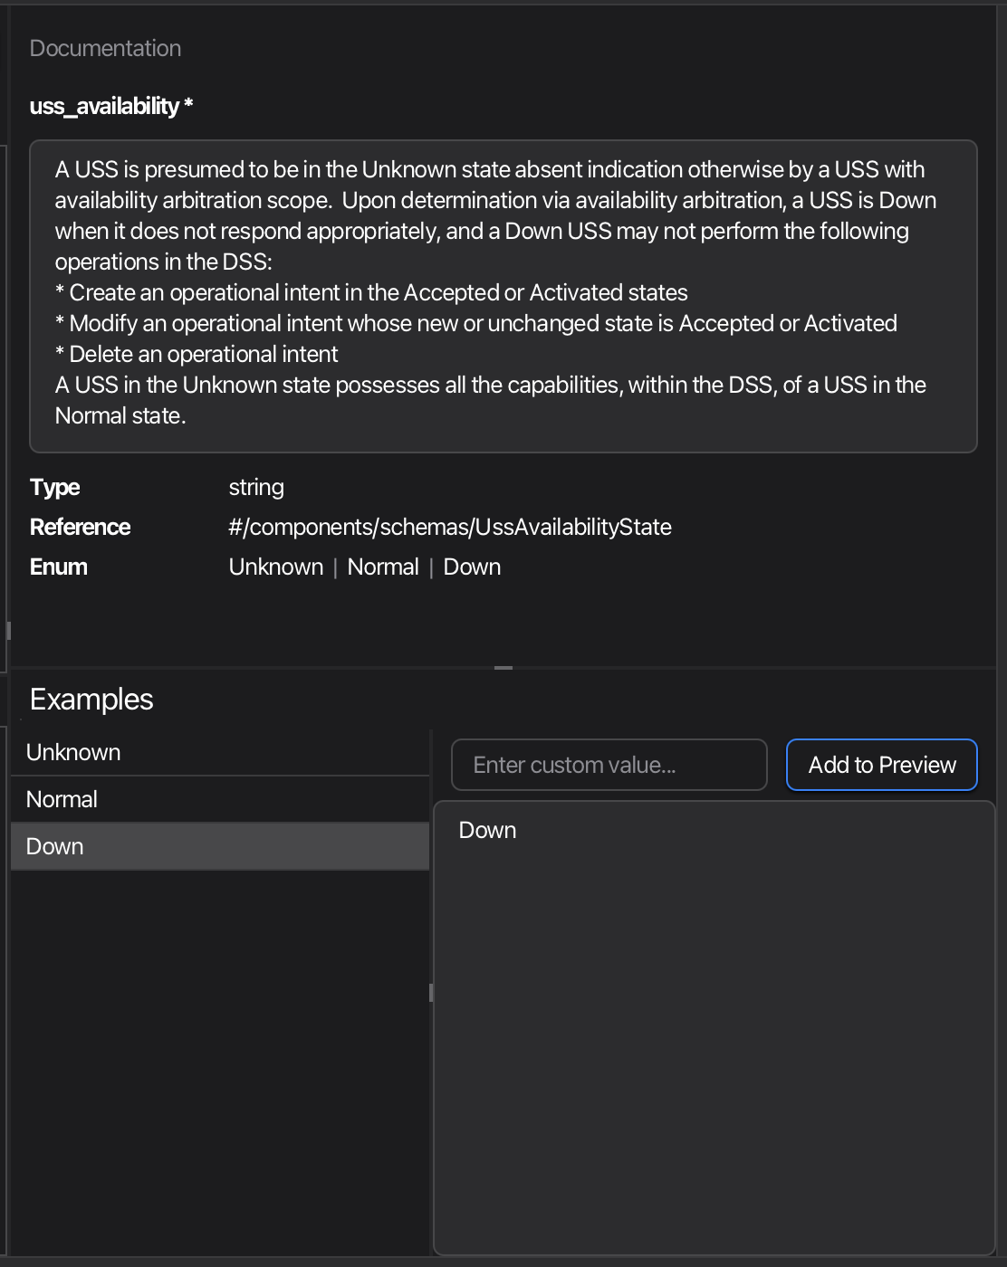Click the Down value shown in preview
Screen dimensions: 1007x1267
487,829
